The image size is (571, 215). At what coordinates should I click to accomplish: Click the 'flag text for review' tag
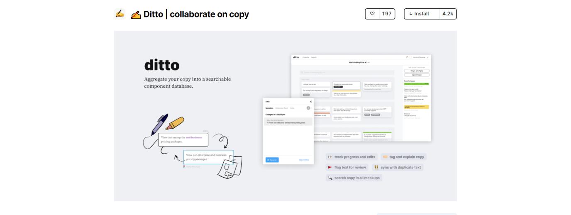347,167
